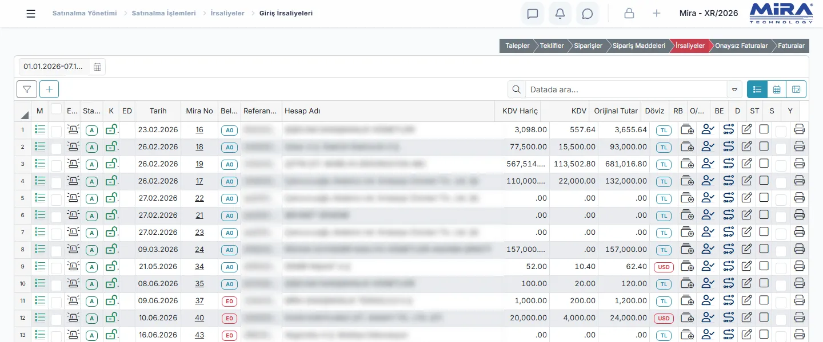Tick the ST checkbox for Mira No 18
Screen dimensions: 823x342
pyautogui.click(x=764, y=146)
